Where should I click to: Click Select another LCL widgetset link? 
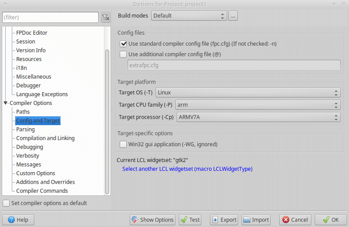point(187,169)
